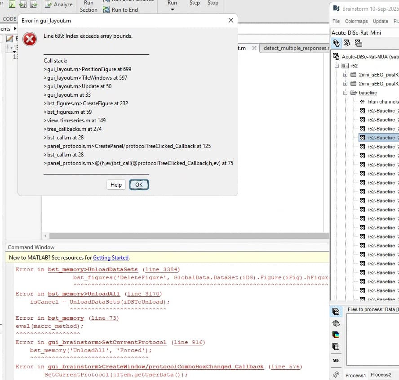Viewport: 399px width, 380px height.
Task: Select the Process recordings filter icon
Action: pos(336,311)
